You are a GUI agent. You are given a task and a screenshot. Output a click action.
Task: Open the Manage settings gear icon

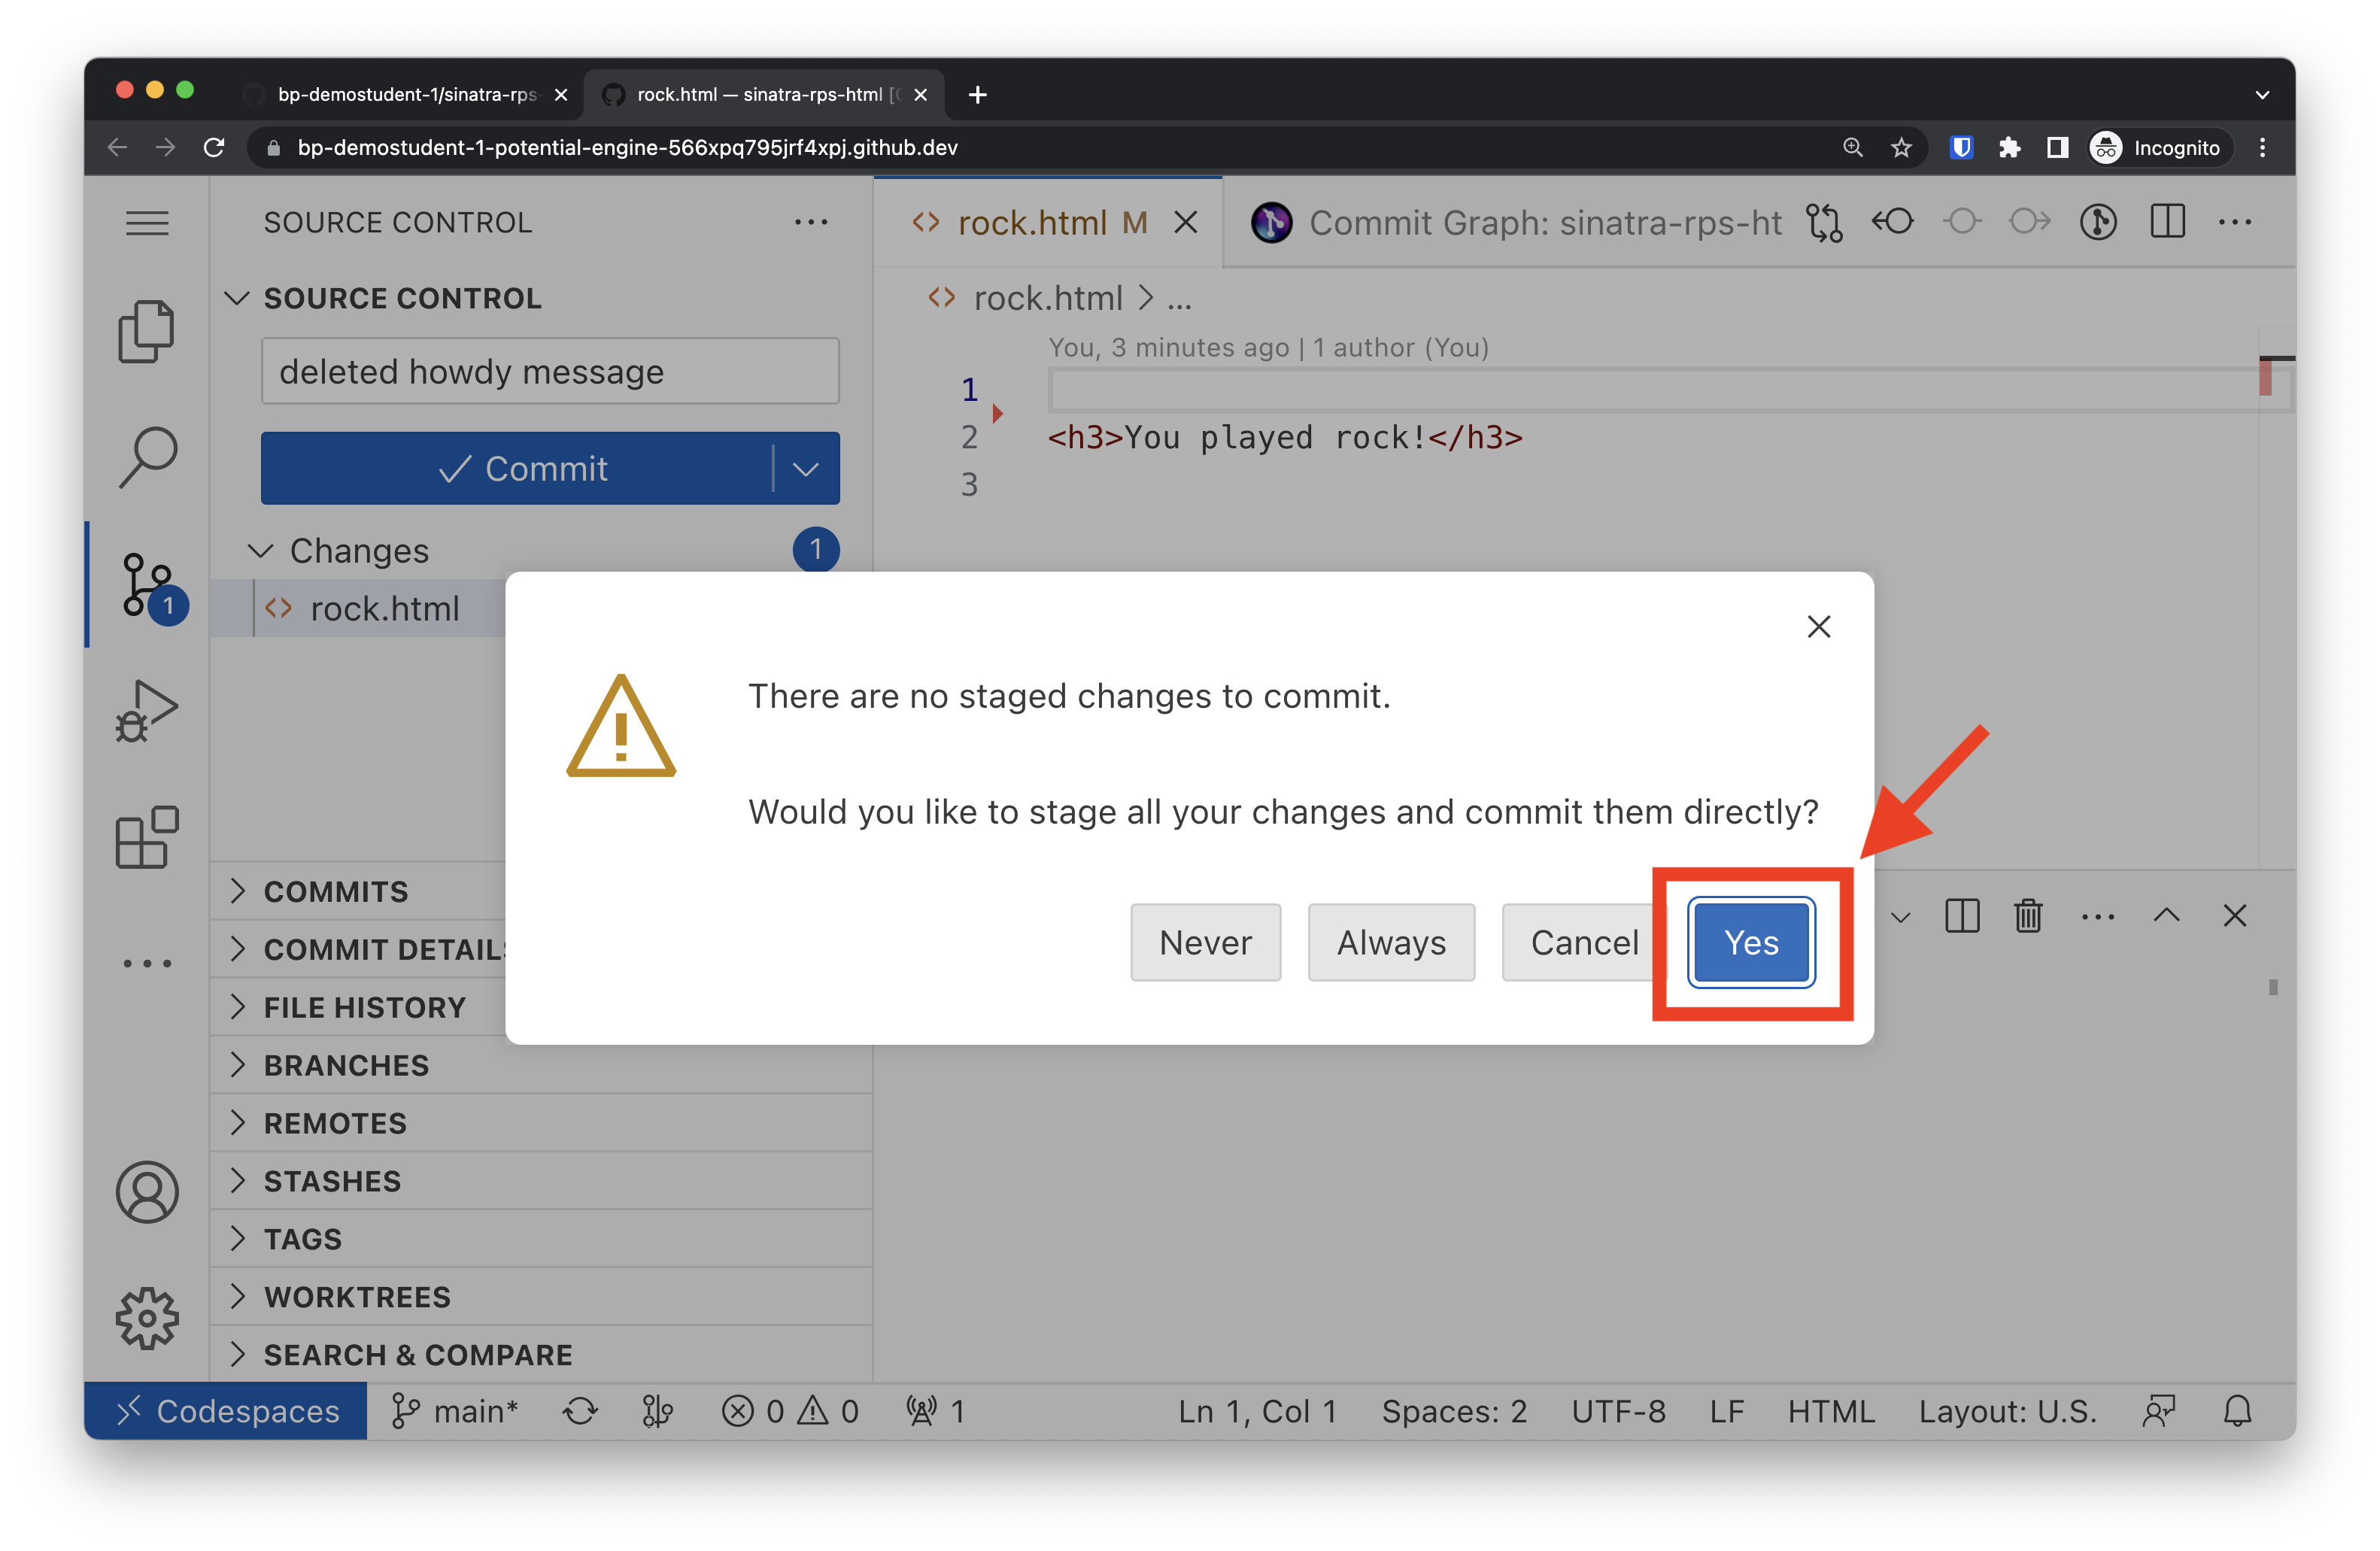pyautogui.click(x=147, y=1318)
